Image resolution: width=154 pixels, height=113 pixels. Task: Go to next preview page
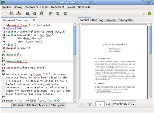tap(90, 104)
